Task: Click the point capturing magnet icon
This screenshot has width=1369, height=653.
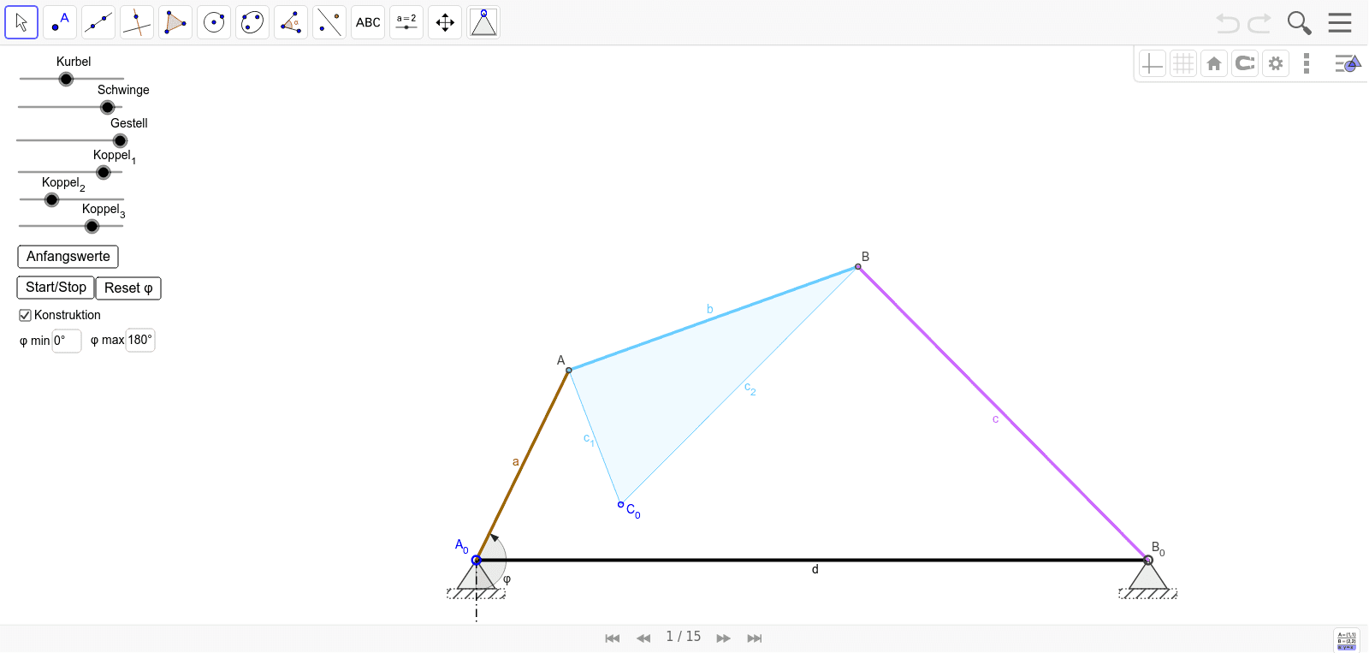Action: (x=1245, y=63)
